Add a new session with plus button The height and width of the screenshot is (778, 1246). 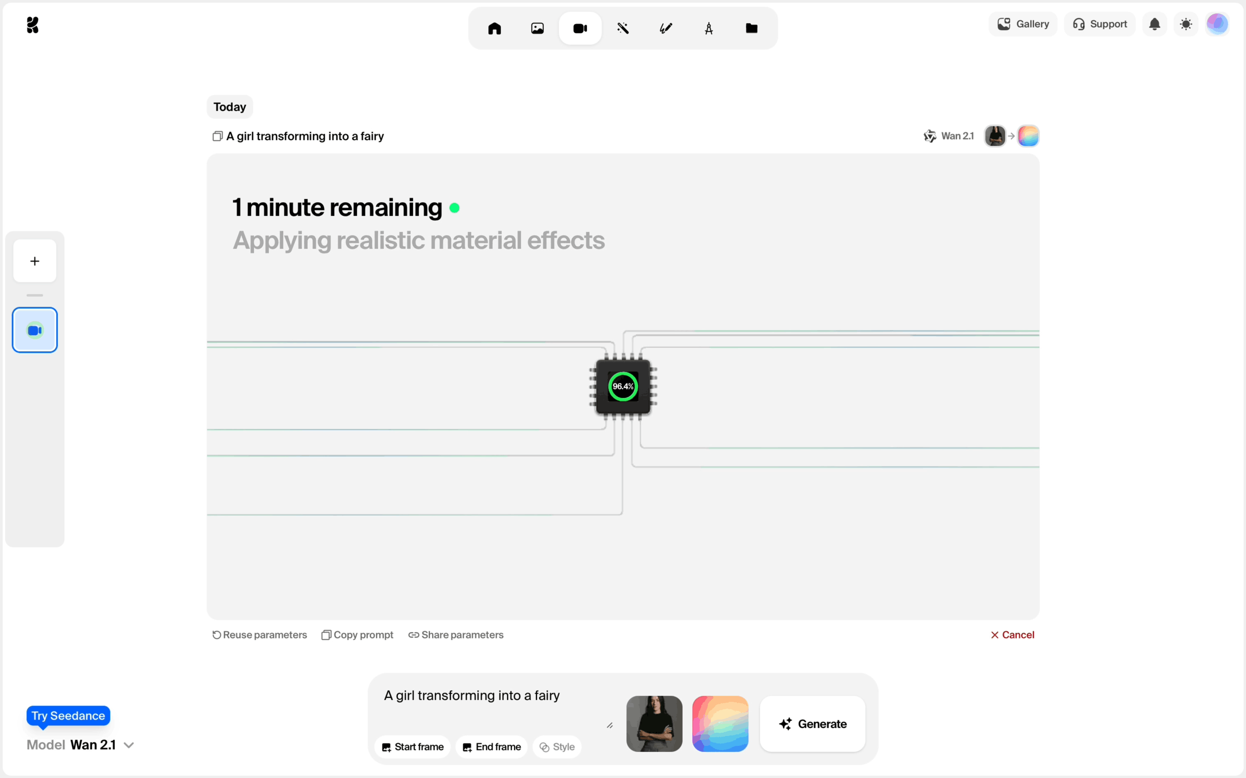coord(35,261)
